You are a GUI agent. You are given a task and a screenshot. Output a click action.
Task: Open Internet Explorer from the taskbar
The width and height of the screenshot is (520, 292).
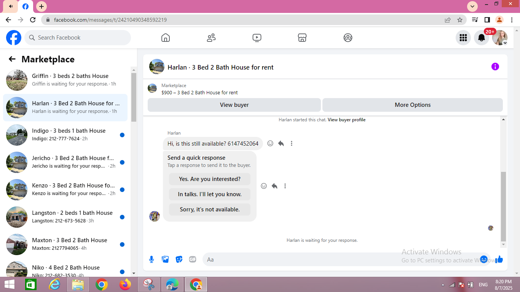[54, 284]
